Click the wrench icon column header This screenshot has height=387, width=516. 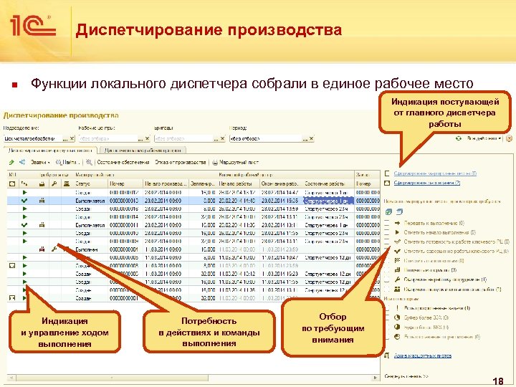pos(54,183)
